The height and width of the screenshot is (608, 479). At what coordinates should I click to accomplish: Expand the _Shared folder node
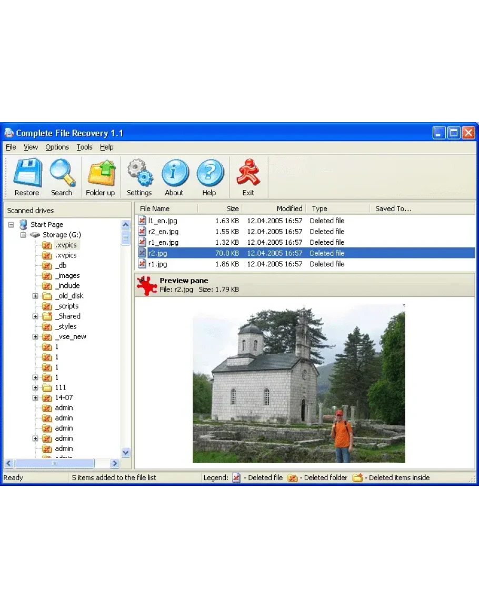pyautogui.click(x=35, y=316)
